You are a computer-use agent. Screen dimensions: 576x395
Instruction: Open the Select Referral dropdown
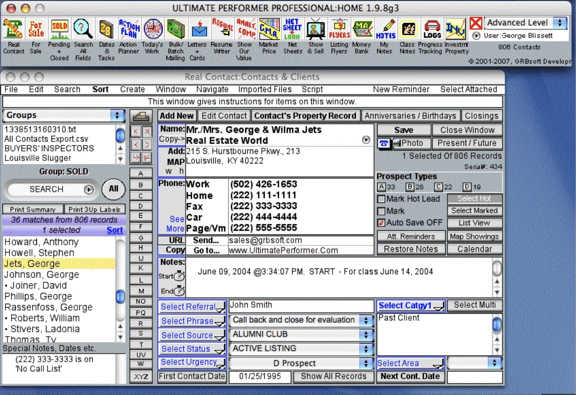point(192,307)
